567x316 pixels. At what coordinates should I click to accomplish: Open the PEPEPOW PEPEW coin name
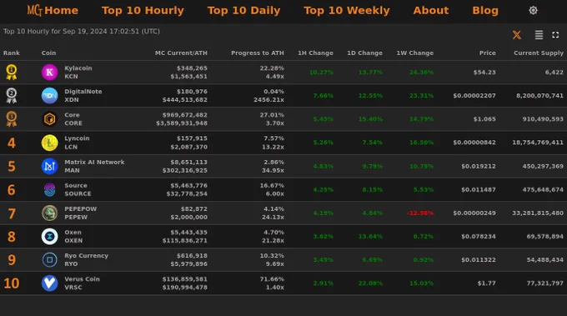[x=80, y=213]
